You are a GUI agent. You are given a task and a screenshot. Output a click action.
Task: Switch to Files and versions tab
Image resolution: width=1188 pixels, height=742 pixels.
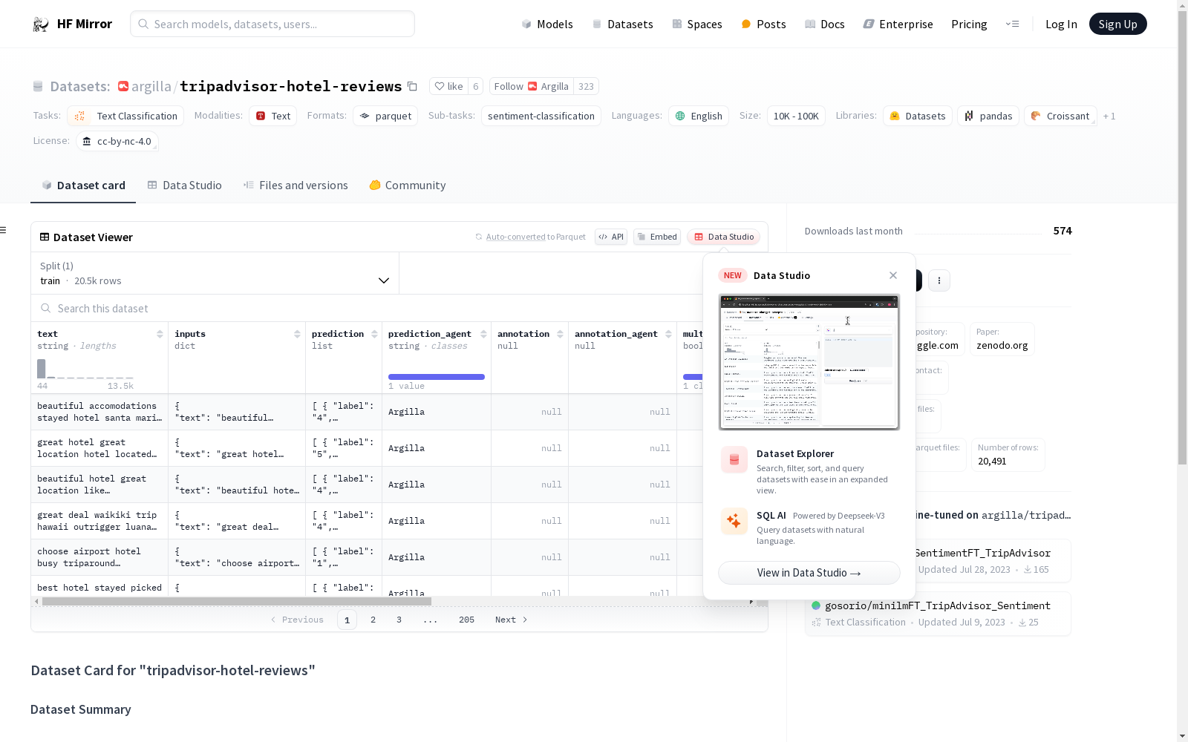pyautogui.click(x=296, y=185)
